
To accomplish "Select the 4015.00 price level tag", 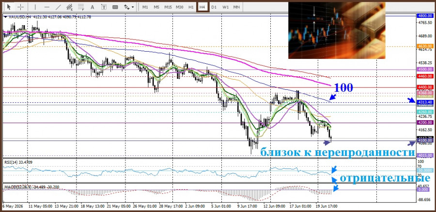I will 425,155.
